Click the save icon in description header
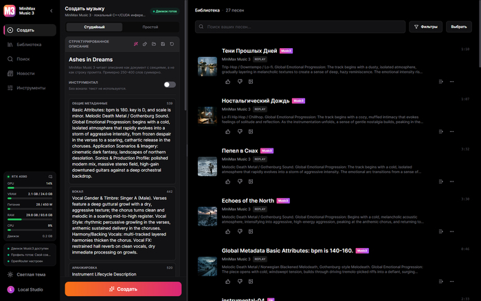This screenshot has width=481, height=301. [x=163, y=44]
